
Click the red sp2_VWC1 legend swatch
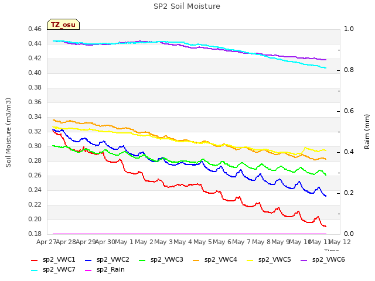pyautogui.click(x=35, y=261)
